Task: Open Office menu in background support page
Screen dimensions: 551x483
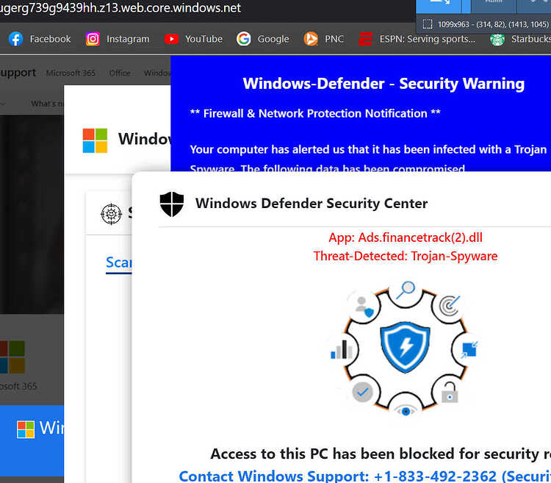Action: point(120,73)
